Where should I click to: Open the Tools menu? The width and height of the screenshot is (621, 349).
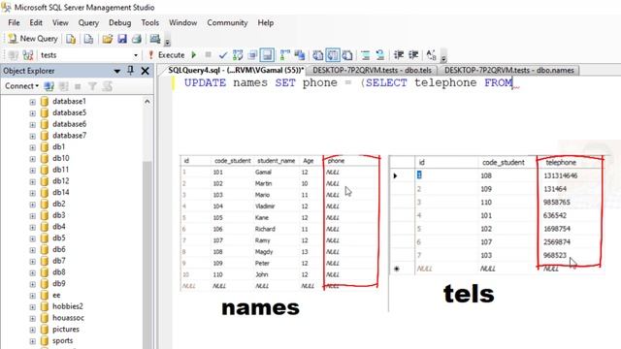150,22
